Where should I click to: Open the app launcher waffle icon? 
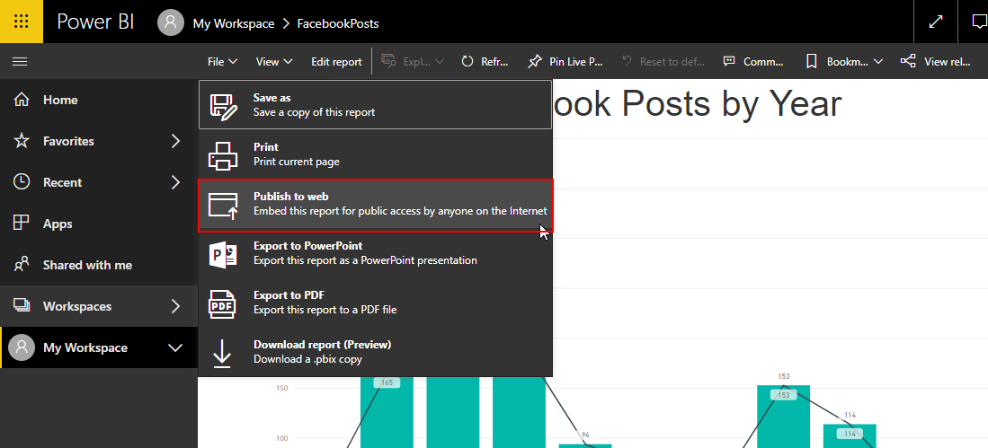[x=22, y=22]
